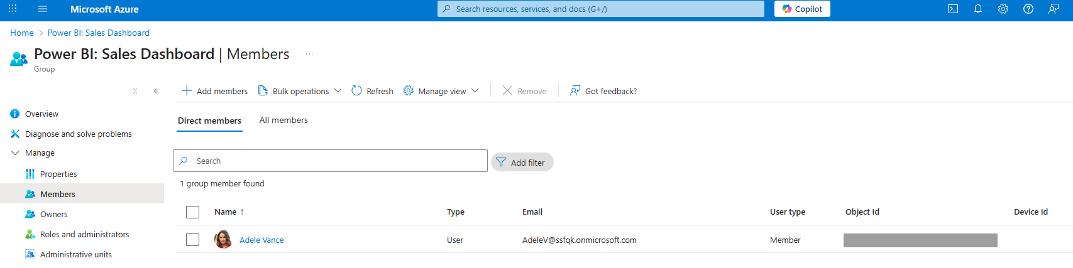Click the Bulk operations document icon
Image resolution: width=1073 pixels, height=268 pixels.
pyautogui.click(x=263, y=90)
